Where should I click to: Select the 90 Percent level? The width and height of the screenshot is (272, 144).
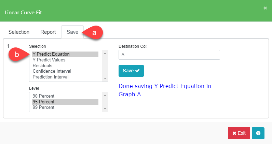(x=43, y=96)
